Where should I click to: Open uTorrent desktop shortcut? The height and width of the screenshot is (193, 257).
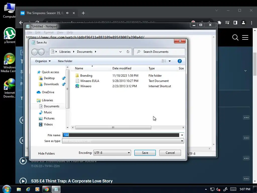point(9,35)
